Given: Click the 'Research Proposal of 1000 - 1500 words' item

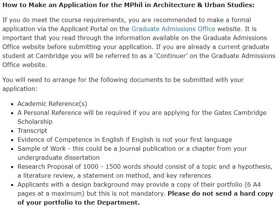Looking at the screenshot, I should pyautogui.click(x=145, y=171).
